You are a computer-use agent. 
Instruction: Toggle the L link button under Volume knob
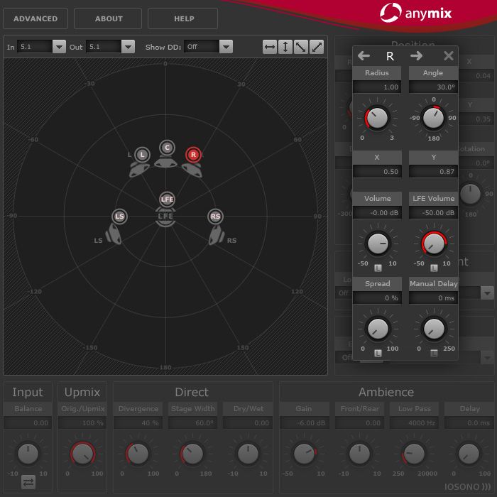pos(378,267)
